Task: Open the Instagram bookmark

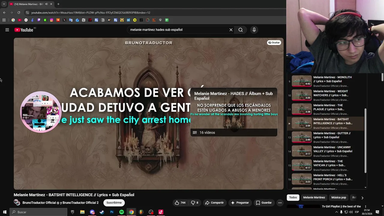Action: tap(52, 20)
